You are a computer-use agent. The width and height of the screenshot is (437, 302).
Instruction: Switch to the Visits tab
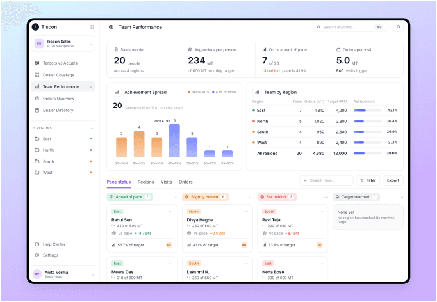167,182
